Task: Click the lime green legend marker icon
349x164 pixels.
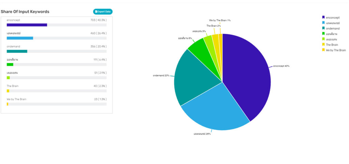Action: click(x=323, y=39)
